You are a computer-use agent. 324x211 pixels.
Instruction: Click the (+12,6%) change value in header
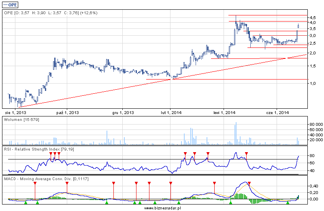tap(88, 13)
